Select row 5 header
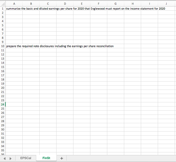The image size is (176, 162). coord(3,25)
